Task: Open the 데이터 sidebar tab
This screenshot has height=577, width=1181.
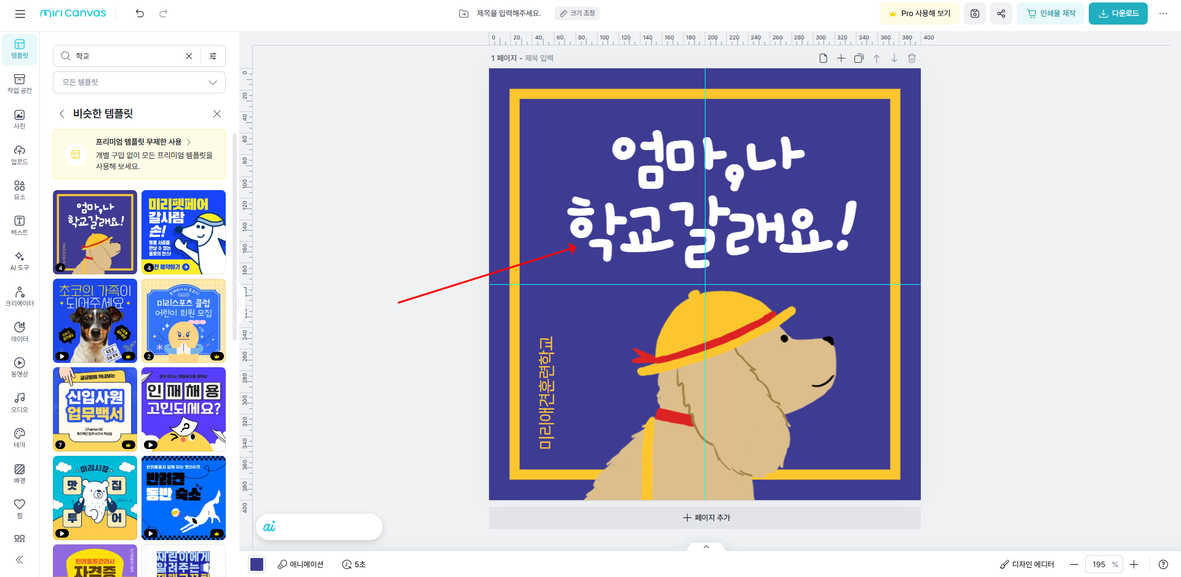Action: (x=20, y=333)
